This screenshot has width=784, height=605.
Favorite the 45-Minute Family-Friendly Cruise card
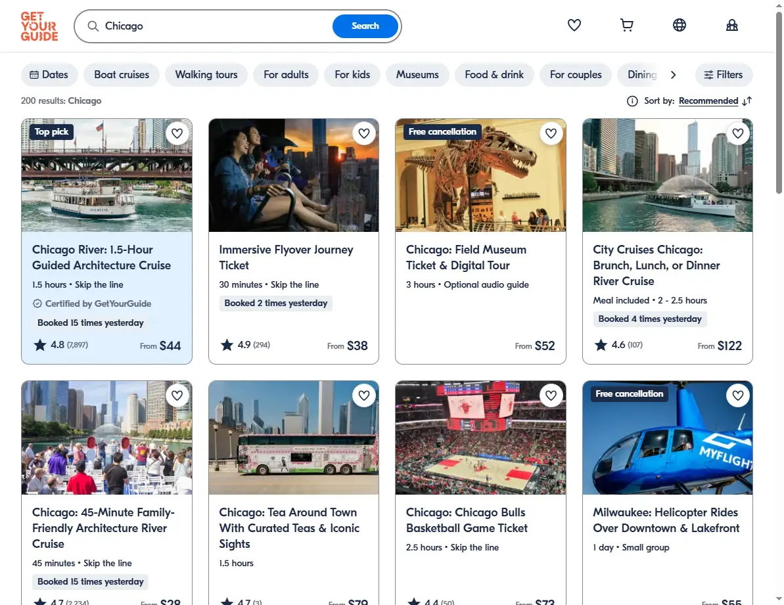[177, 395]
